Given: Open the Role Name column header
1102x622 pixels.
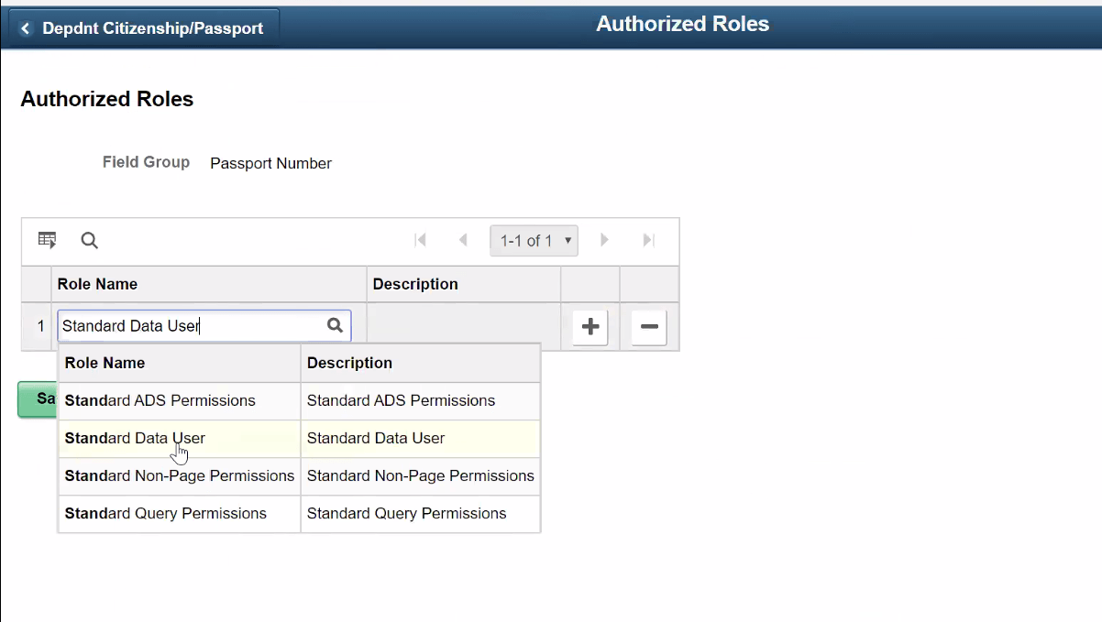Looking at the screenshot, I should 97,284.
